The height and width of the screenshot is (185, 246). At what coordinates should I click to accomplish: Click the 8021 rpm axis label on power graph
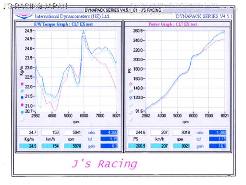click(224, 116)
